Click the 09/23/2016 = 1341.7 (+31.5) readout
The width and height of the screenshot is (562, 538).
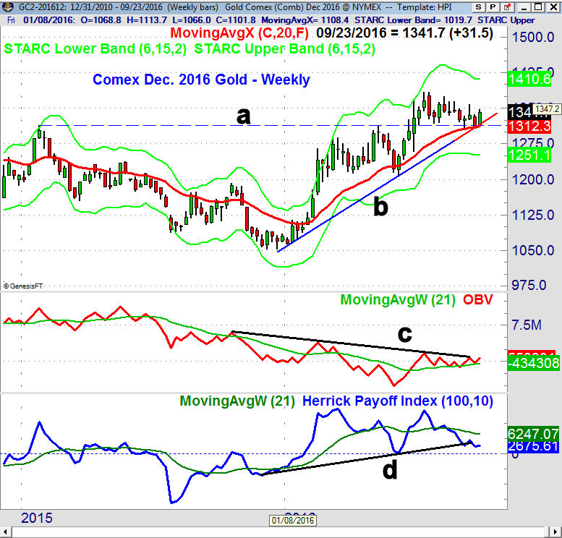pos(404,33)
